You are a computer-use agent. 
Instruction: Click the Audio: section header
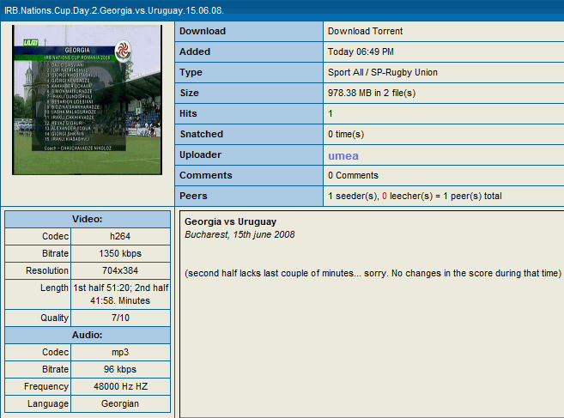coord(88,335)
